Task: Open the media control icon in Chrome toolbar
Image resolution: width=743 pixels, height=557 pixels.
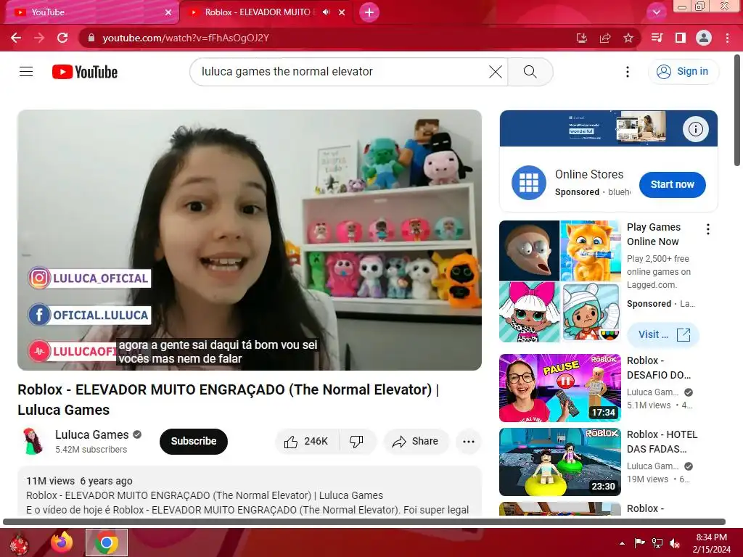Action: pos(657,38)
